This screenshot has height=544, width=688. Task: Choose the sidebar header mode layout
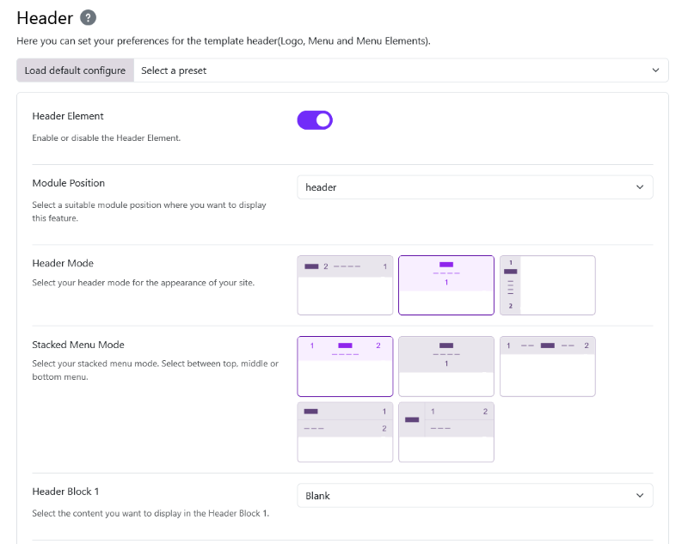tap(547, 285)
